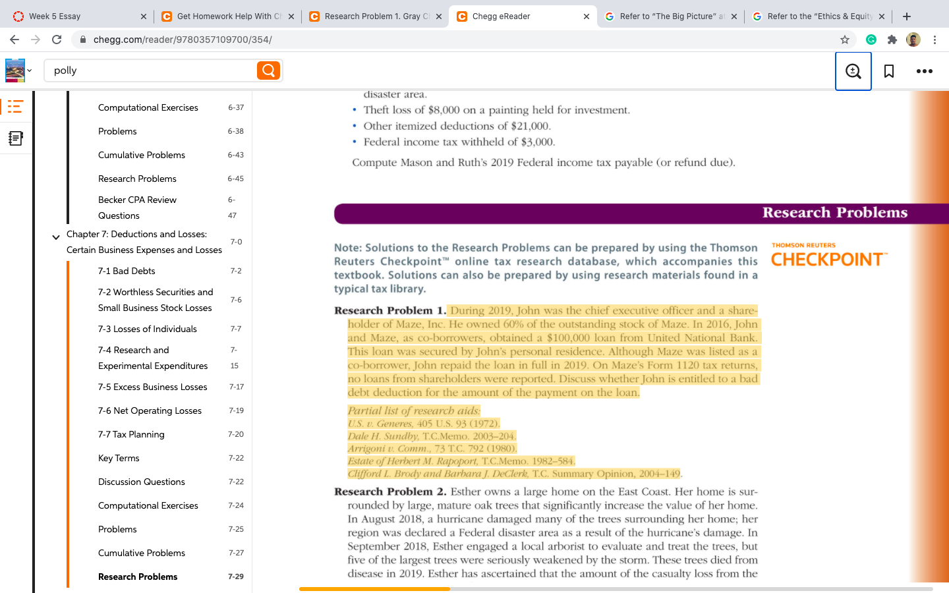Click the address bar URL
The image size is (949, 593).
[x=183, y=40]
